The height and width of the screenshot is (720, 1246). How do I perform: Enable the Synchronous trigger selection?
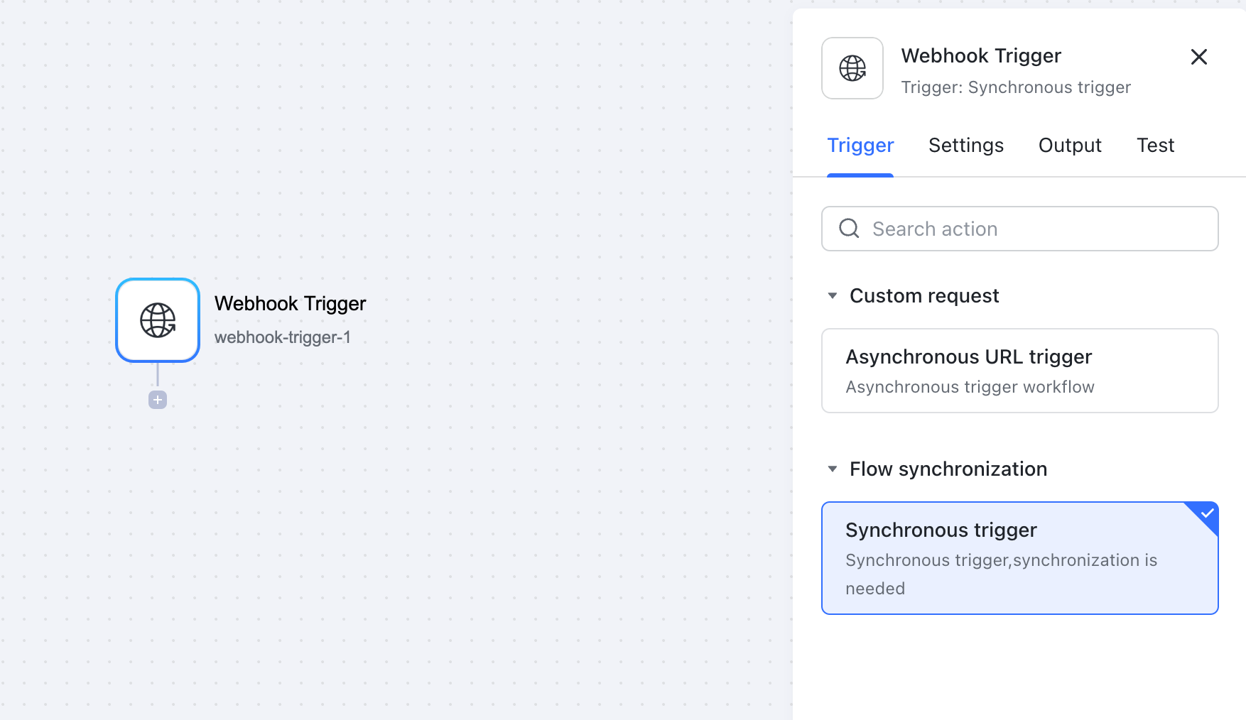pos(1019,557)
